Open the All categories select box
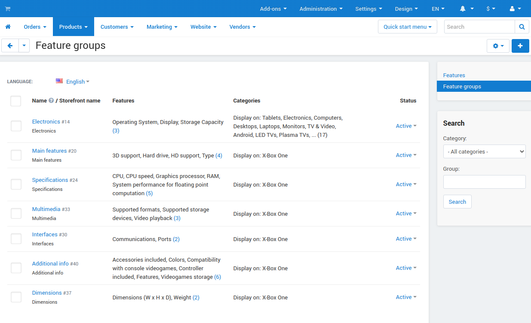This screenshot has height=323, width=531. tap(484, 151)
